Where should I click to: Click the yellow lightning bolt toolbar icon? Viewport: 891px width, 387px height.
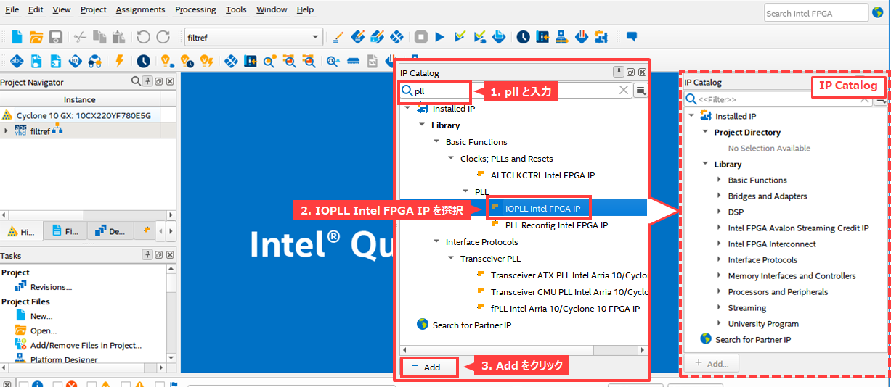tap(120, 62)
